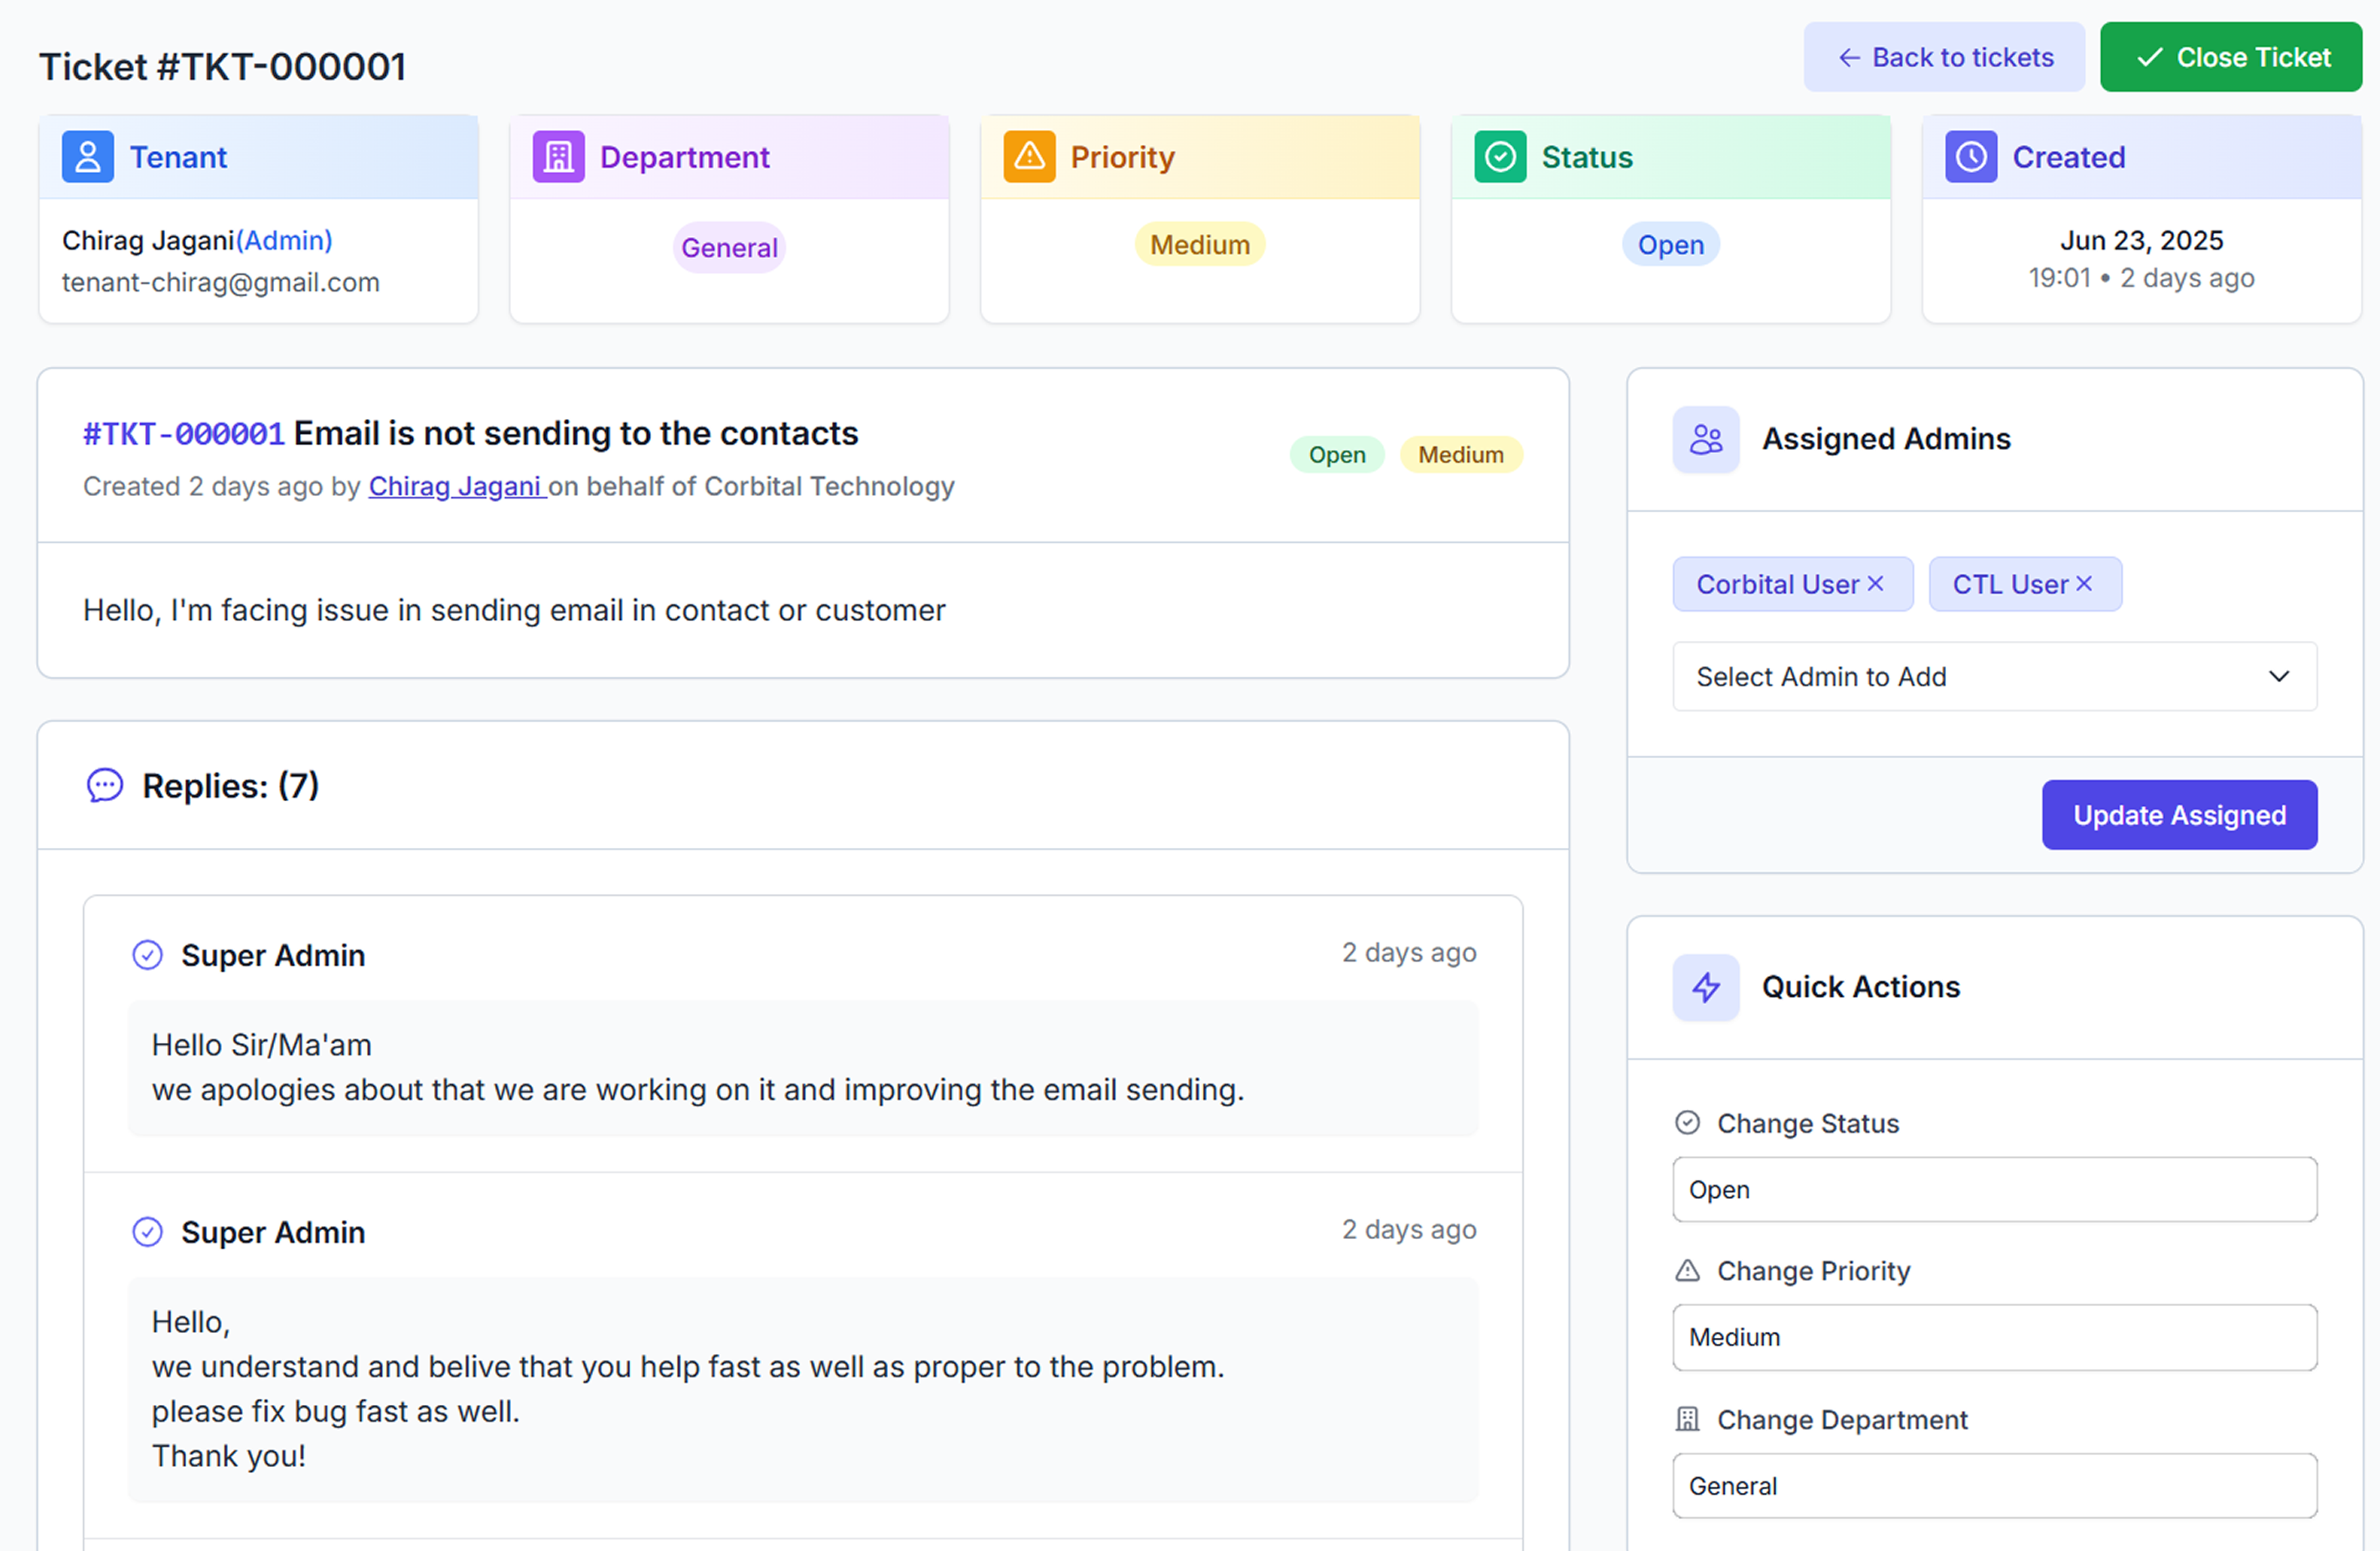
Task: Open the Change Status dropdown
Action: pos(1994,1190)
